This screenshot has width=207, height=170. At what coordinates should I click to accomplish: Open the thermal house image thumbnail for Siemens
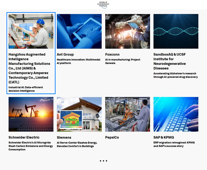79,114
